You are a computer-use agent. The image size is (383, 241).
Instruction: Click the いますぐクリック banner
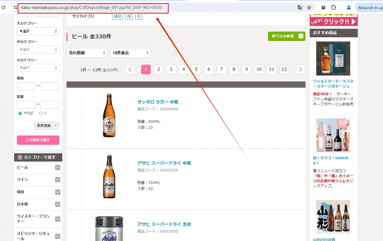click(x=334, y=20)
